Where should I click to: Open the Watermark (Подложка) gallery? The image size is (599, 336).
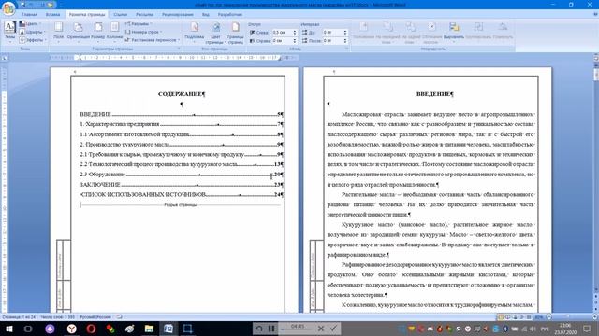[195, 32]
